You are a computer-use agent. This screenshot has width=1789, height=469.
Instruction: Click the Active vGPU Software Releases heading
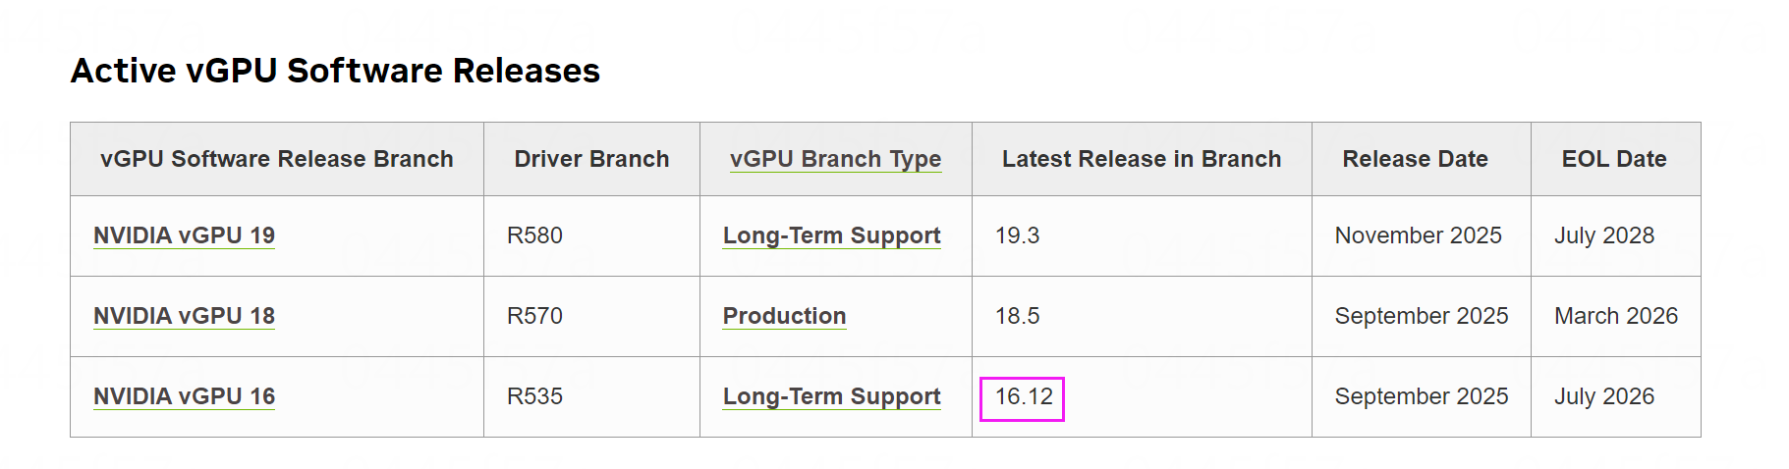(335, 71)
